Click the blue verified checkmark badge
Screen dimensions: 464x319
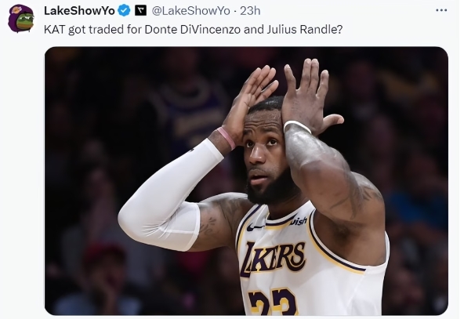(124, 11)
